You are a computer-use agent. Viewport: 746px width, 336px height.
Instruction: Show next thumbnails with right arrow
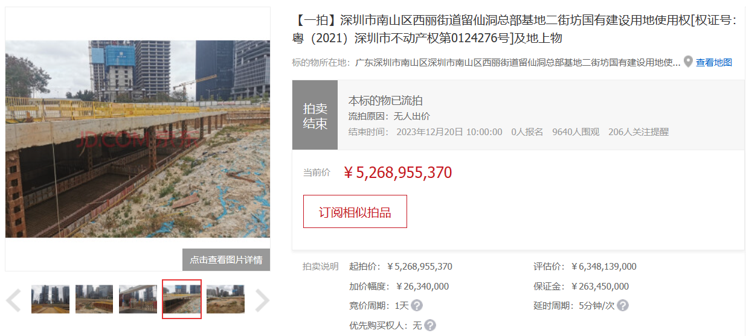pos(262,300)
